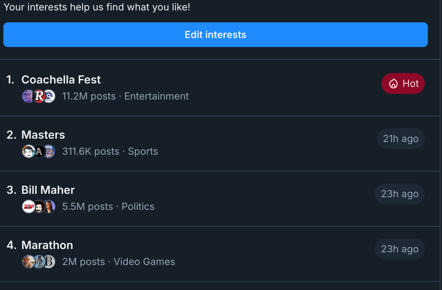442x290 pixels.
Task: Open the Bill Maher trending topic
Action: [220, 198]
